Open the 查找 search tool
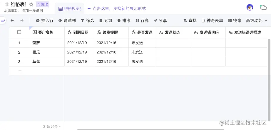This screenshot has height=130, width=271. click(190, 21)
